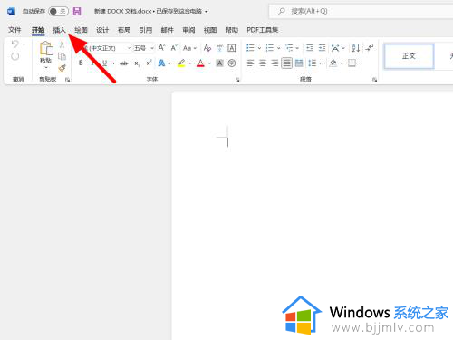453x340 pixels.
Task: Click inside the blank document page
Action: coord(313,216)
